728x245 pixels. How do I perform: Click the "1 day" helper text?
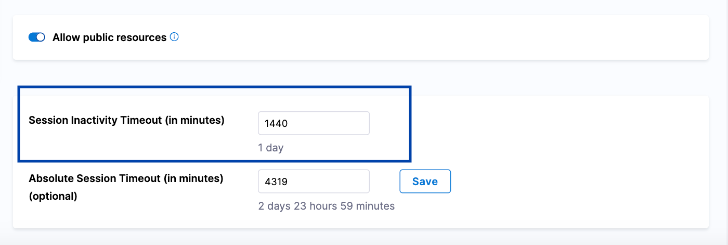[270, 148]
